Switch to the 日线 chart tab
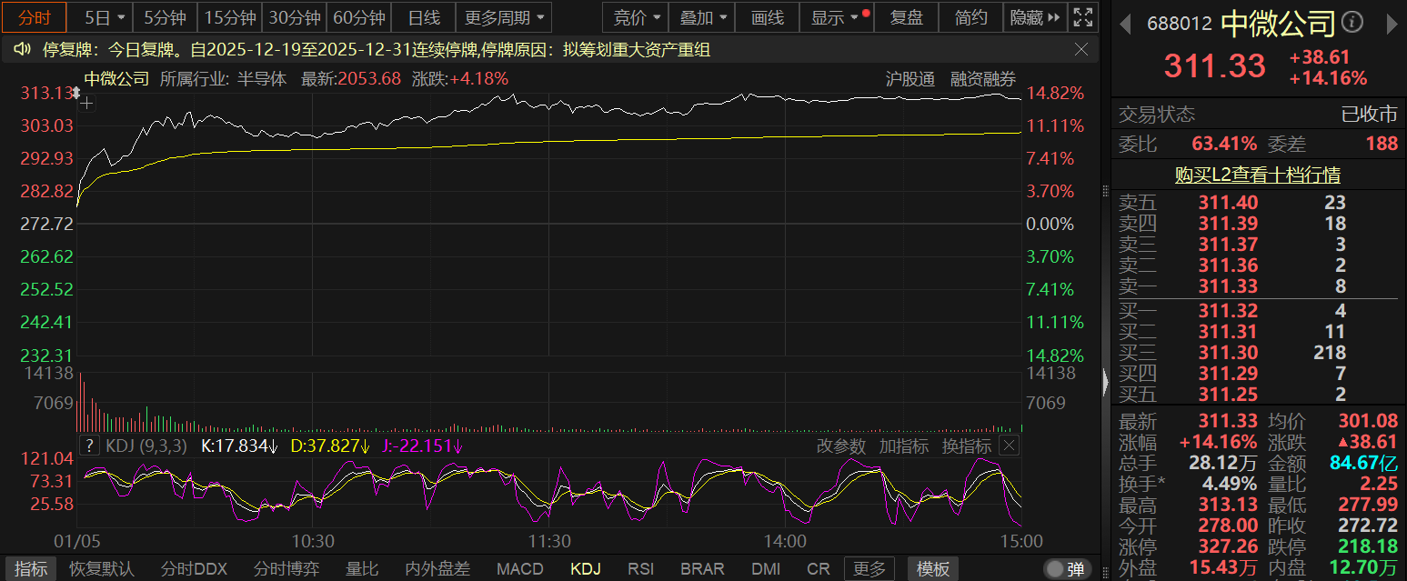Image resolution: width=1407 pixels, height=581 pixels. (x=424, y=17)
